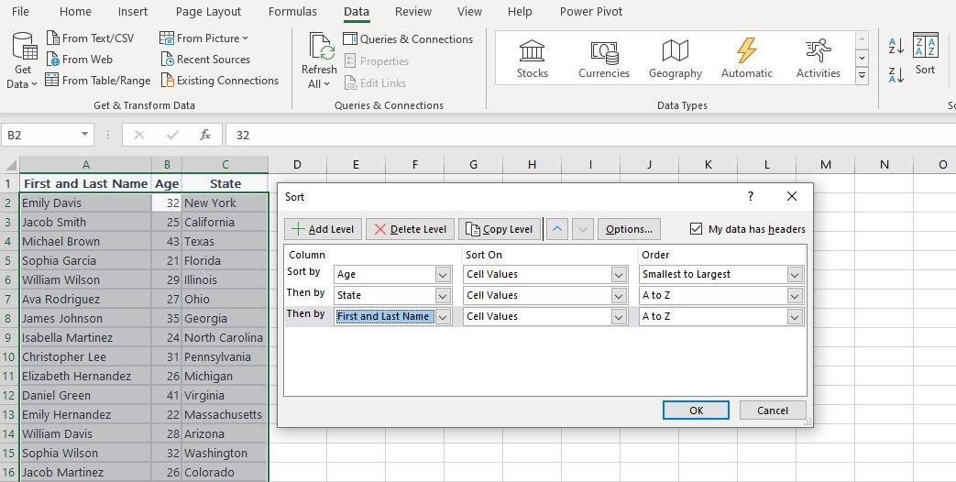Open Order dropdown for State level
956x482 pixels.
pos(795,296)
